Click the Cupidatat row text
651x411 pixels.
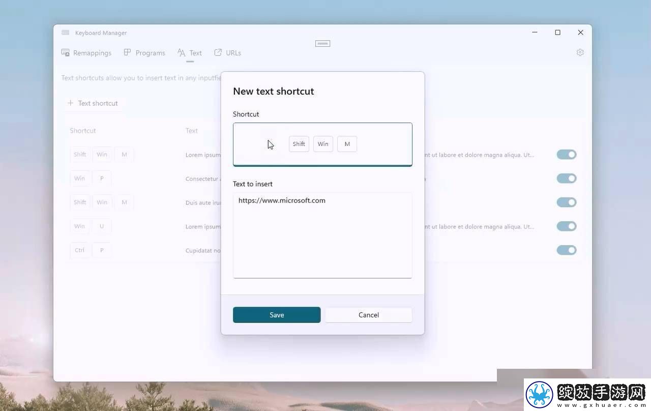click(203, 251)
